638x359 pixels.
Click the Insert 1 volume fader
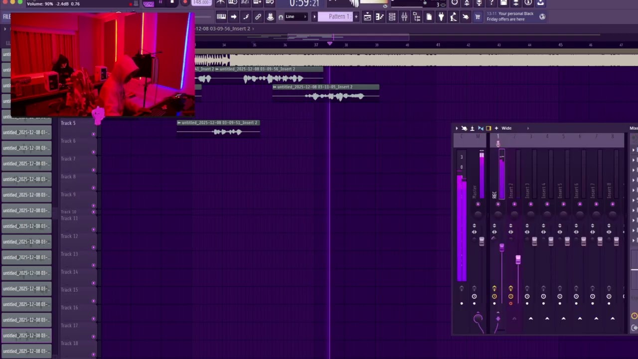(502, 247)
